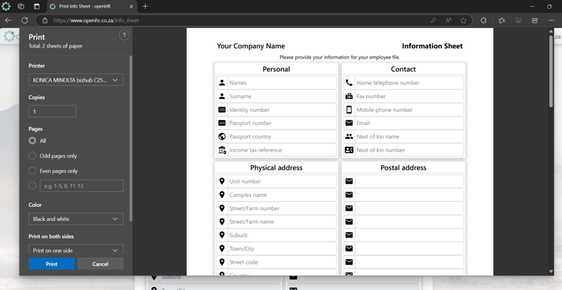Close the Print Info Sheet tab
This screenshot has height=290, width=562.
[x=131, y=7]
